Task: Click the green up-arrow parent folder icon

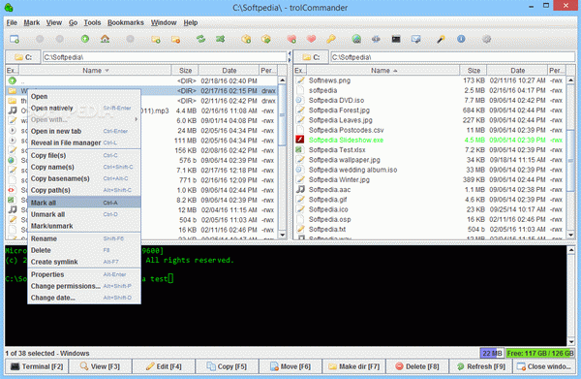Action: [85, 39]
